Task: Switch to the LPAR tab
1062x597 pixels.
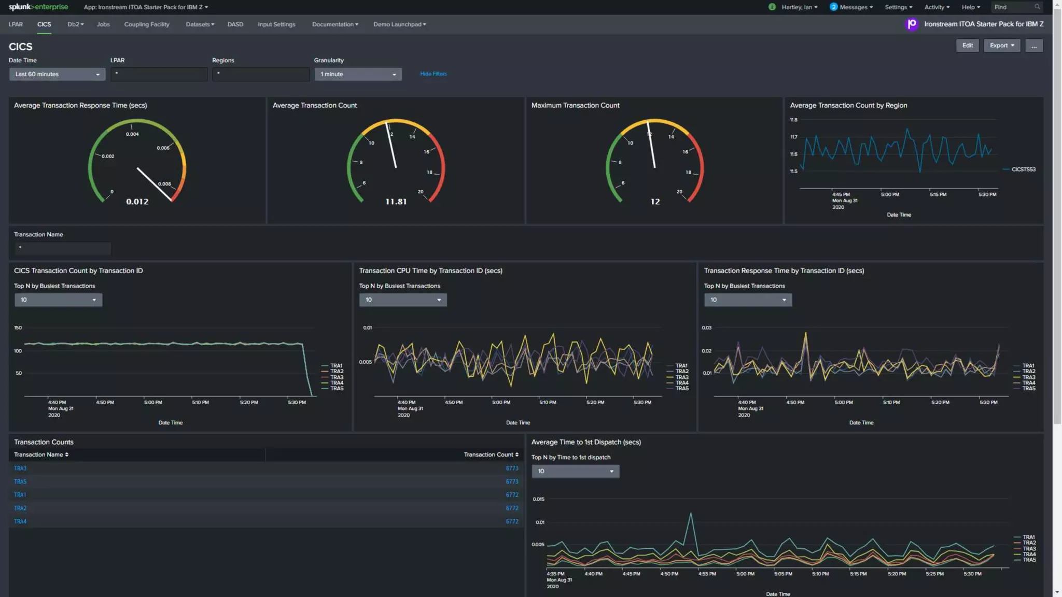Action: (x=16, y=24)
